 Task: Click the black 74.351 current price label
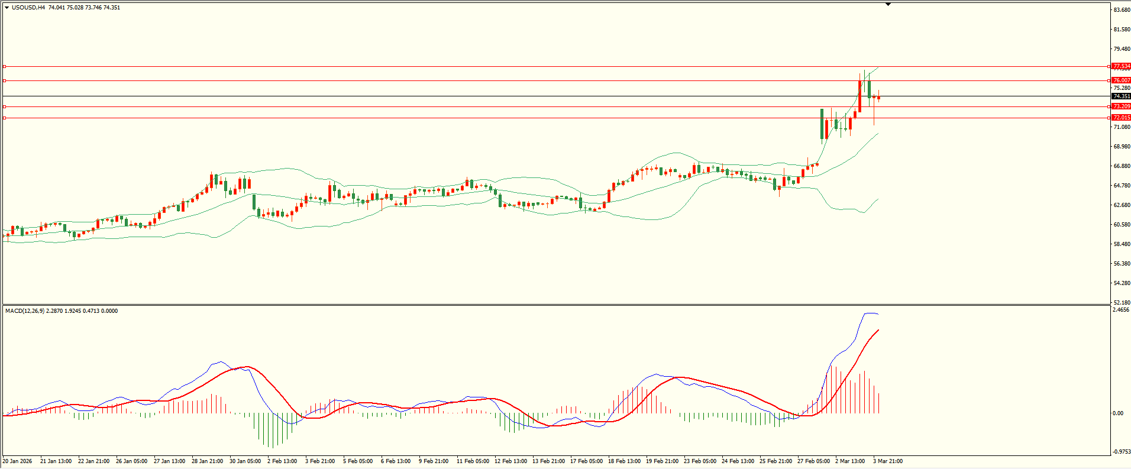(1121, 96)
